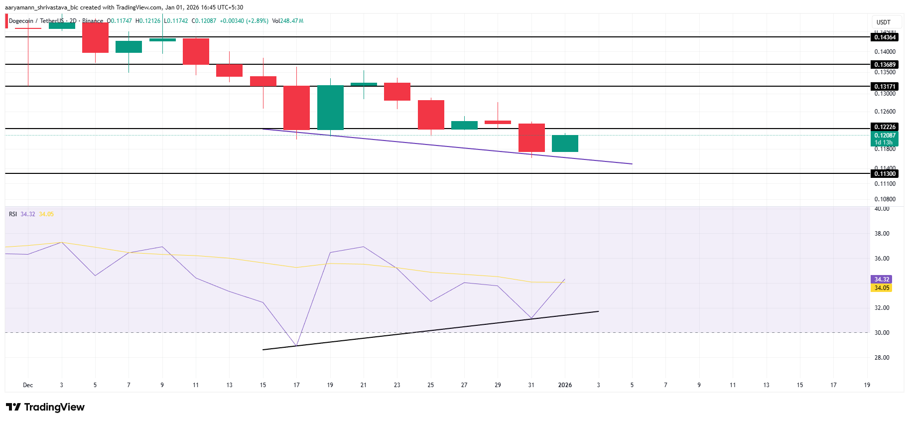Select the large green candle on Dec 19
This screenshot has width=909, height=422.
point(330,108)
